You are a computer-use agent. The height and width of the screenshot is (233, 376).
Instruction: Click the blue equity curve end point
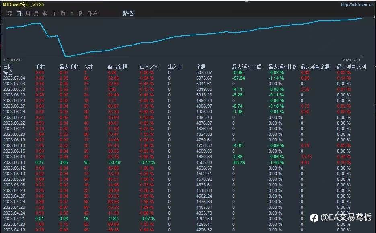tap(361, 18)
